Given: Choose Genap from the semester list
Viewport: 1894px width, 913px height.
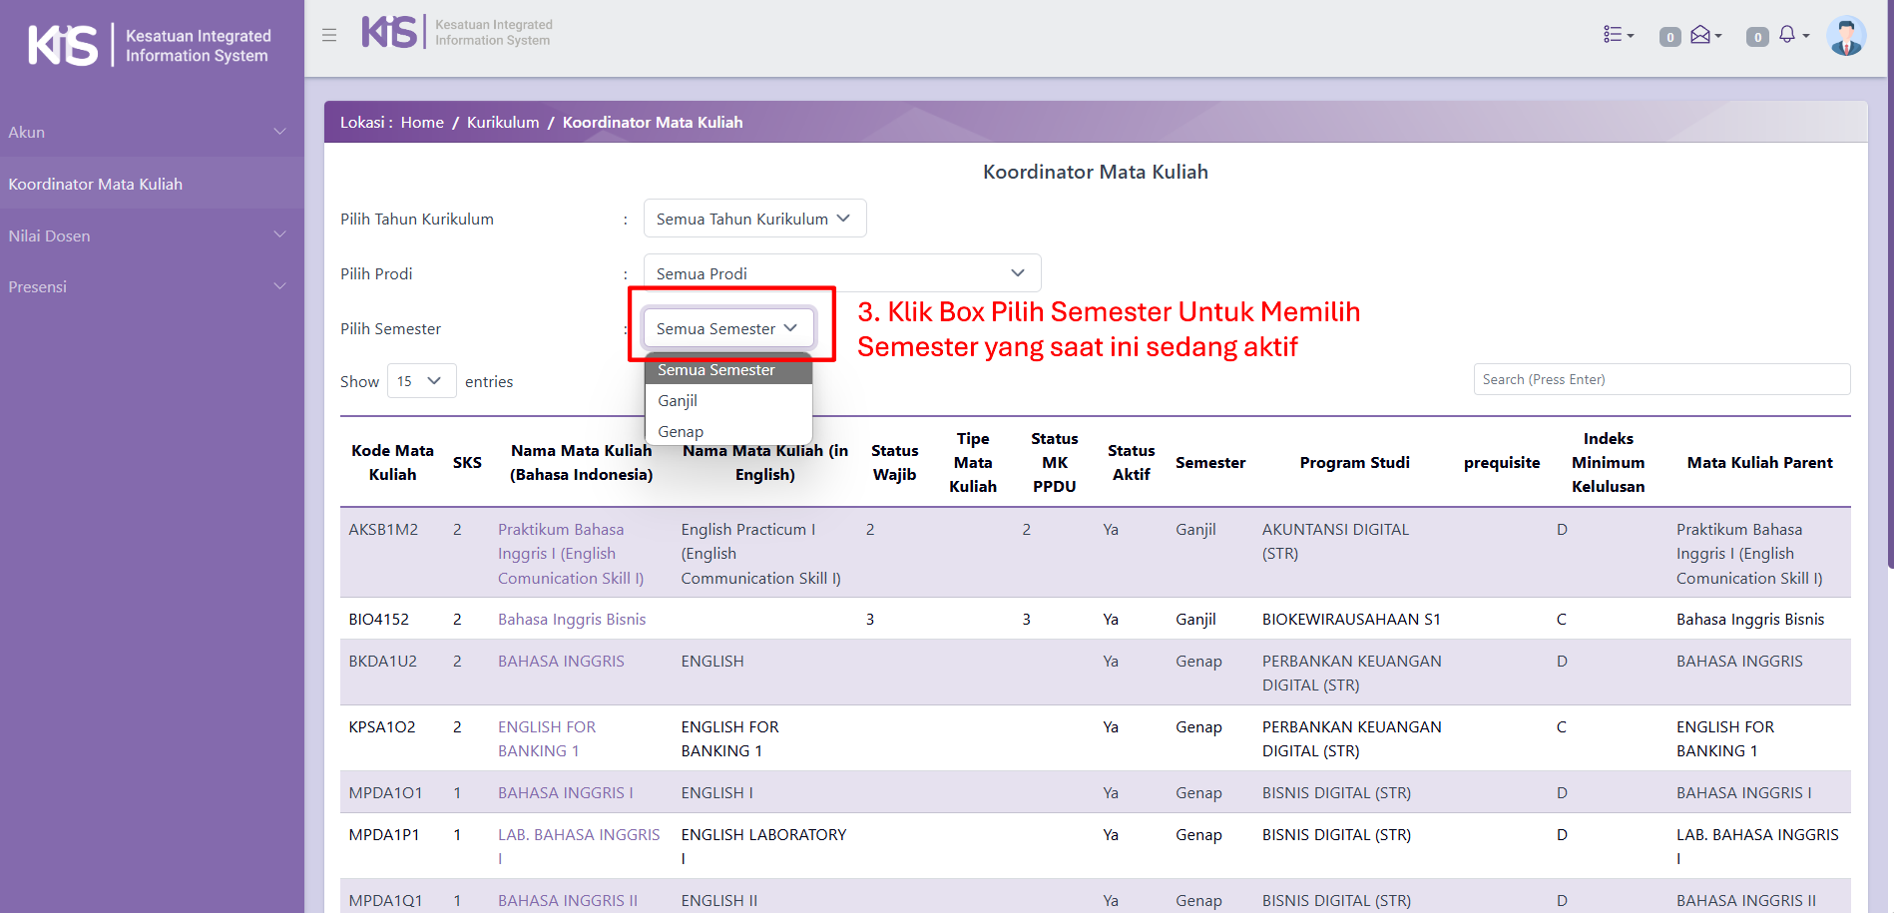Looking at the screenshot, I should tap(681, 431).
